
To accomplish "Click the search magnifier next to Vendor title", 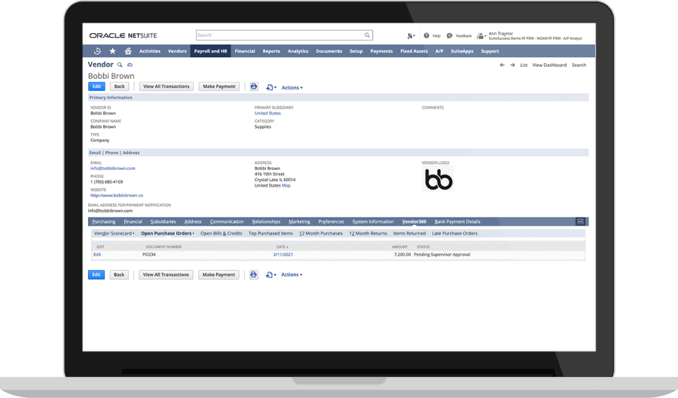I will click(120, 65).
